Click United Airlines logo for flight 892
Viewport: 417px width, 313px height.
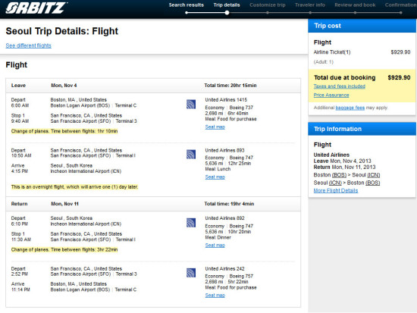pos(191,223)
